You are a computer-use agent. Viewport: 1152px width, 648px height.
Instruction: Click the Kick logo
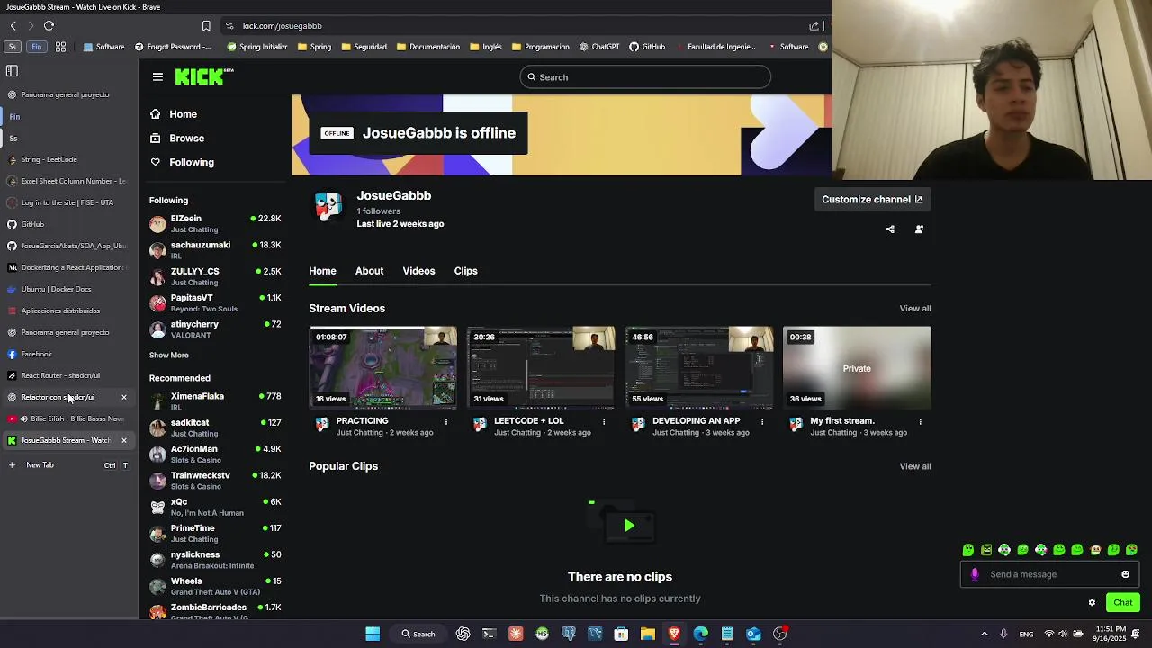click(203, 76)
